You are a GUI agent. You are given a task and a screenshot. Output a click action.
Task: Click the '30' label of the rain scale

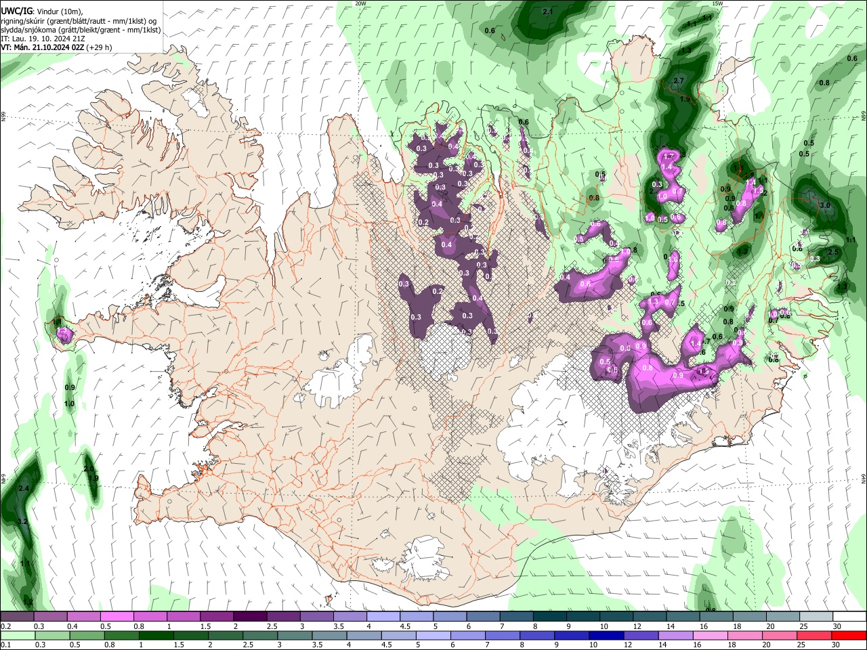point(837,645)
